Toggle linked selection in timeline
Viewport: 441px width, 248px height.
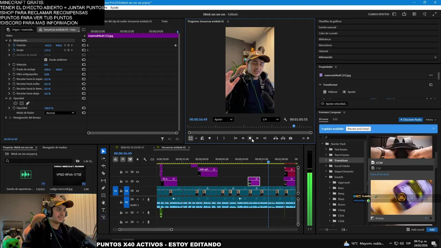click(130, 159)
